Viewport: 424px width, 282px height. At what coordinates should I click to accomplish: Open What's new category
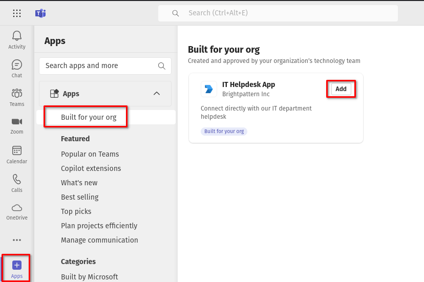[79, 183]
